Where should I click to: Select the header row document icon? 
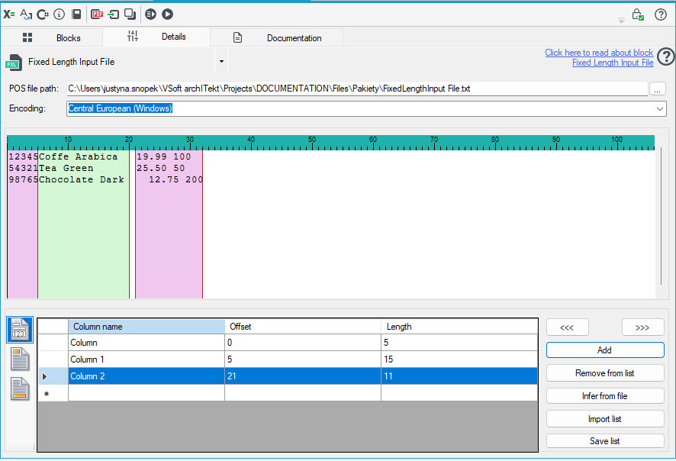click(20, 359)
